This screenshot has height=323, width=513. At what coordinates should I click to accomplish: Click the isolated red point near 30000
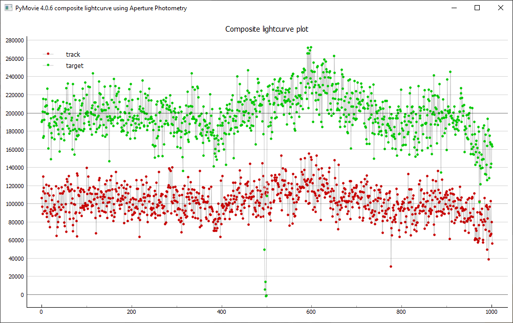[x=391, y=266]
